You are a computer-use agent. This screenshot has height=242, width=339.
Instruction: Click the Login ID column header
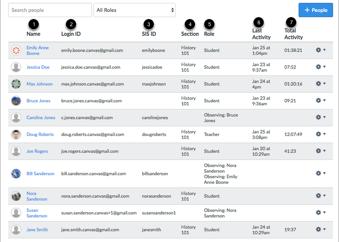pyautogui.click(x=71, y=34)
